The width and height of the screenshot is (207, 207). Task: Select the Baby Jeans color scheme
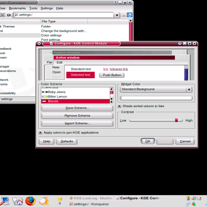[x=76, y=92]
